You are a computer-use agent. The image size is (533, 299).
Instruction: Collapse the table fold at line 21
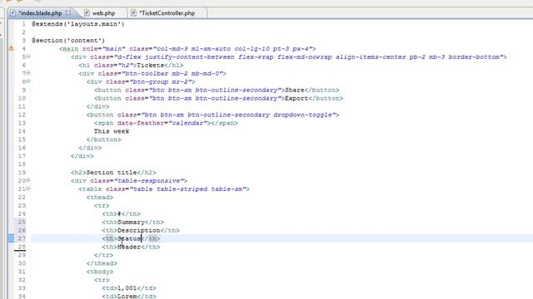pos(28,189)
